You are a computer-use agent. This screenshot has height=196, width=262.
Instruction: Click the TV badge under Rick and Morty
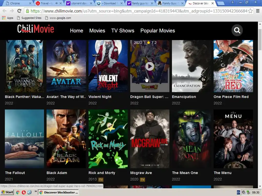click(x=101, y=179)
